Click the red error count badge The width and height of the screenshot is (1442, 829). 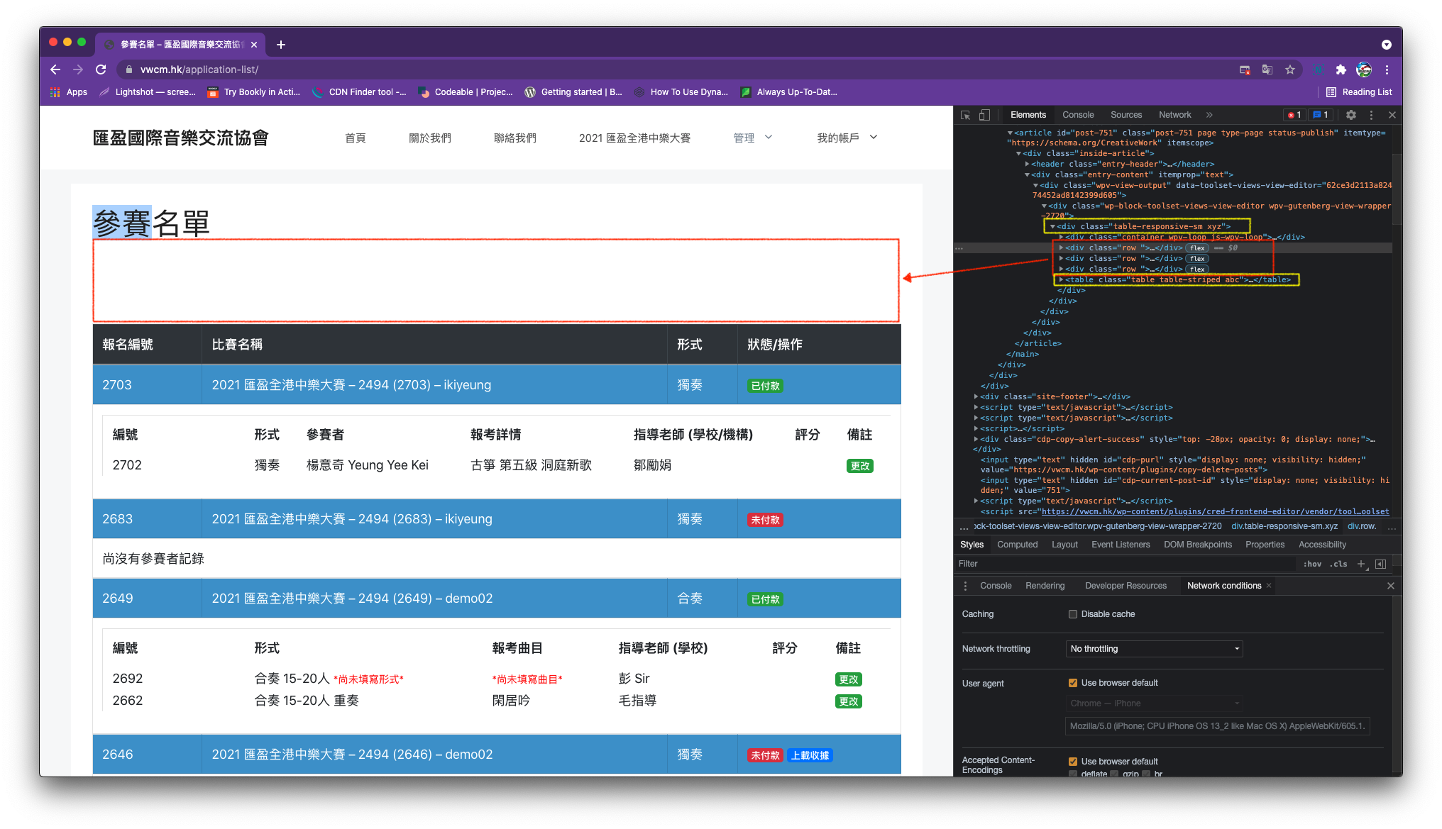tap(1294, 115)
